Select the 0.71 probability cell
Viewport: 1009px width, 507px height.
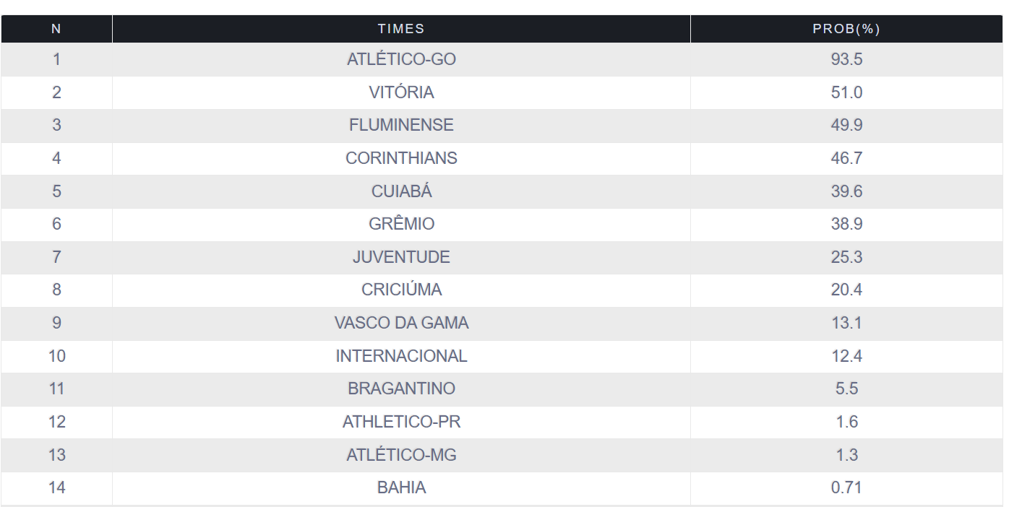846,487
